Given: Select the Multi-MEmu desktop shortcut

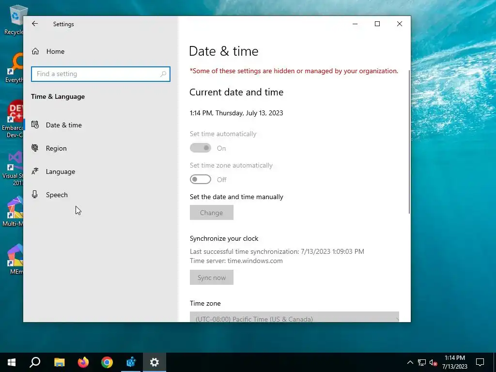Looking at the screenshot, I should (x=13, y=211).
